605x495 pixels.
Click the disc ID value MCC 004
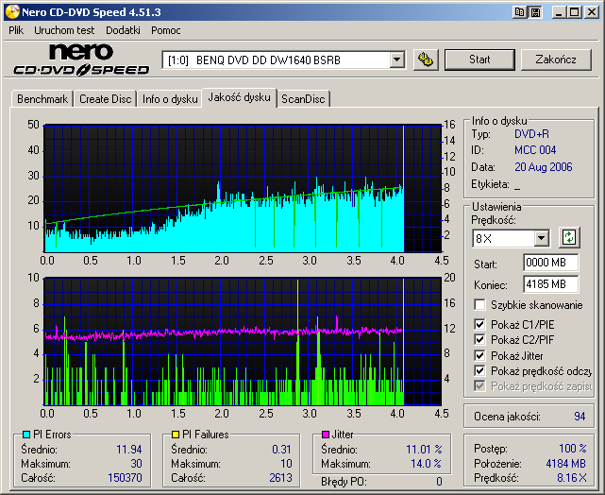tap(535, 150)
